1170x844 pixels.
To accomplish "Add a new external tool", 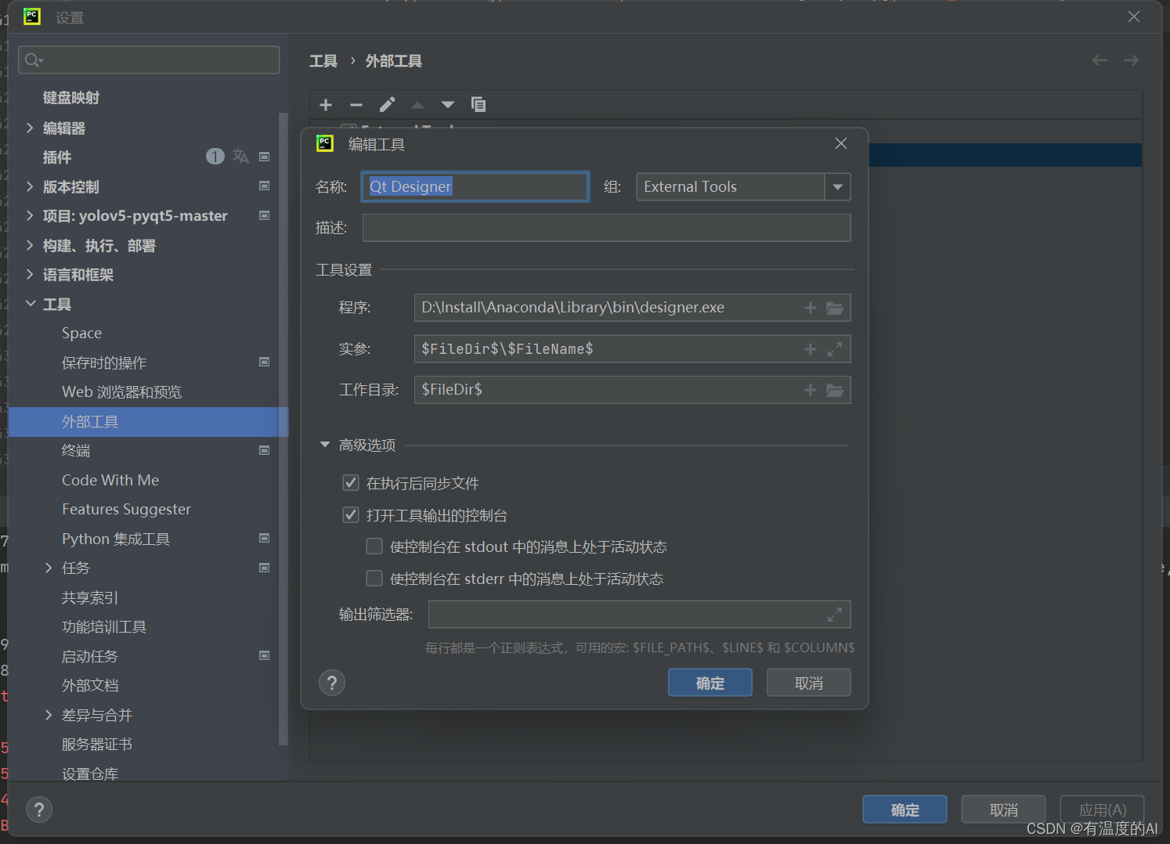I will click(326, 105).
